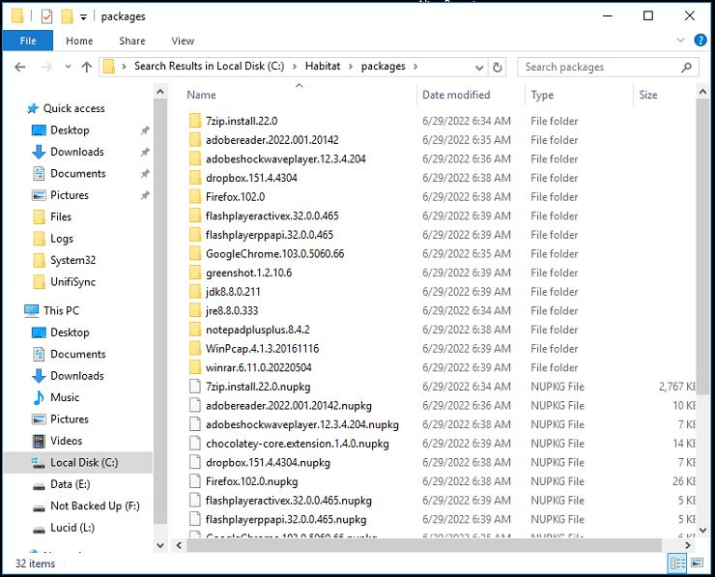This screenshot has width=715, height=577.
Task: Open the Customize Quick Access Toolbar dropdown
Action: click(84, 16)
